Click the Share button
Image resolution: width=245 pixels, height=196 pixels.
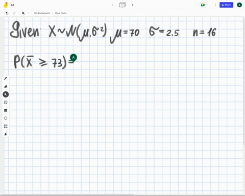[x=226, y=5]
